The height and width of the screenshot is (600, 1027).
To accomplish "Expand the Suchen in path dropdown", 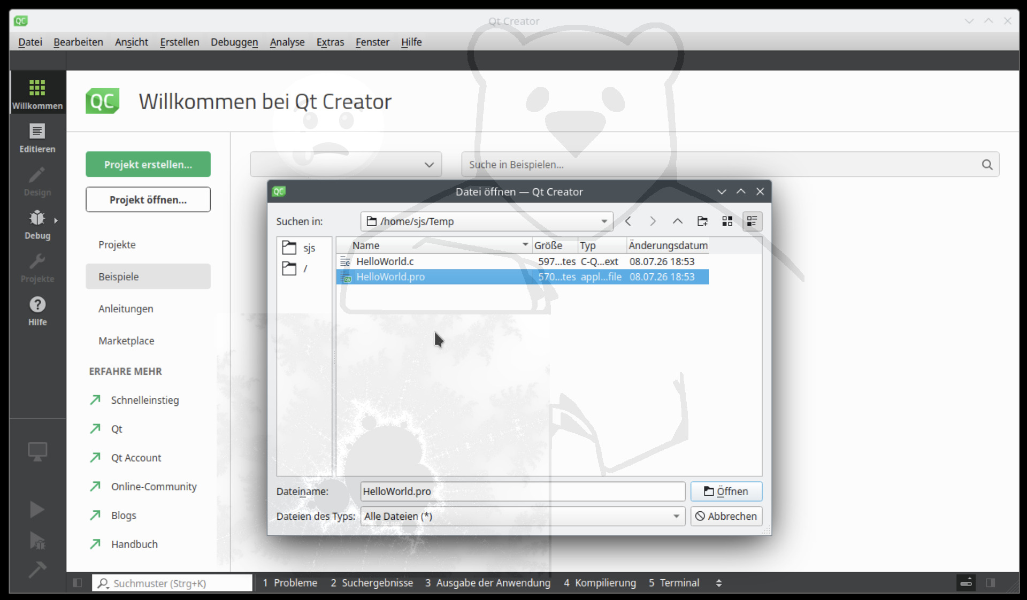I will pos(604,221).
